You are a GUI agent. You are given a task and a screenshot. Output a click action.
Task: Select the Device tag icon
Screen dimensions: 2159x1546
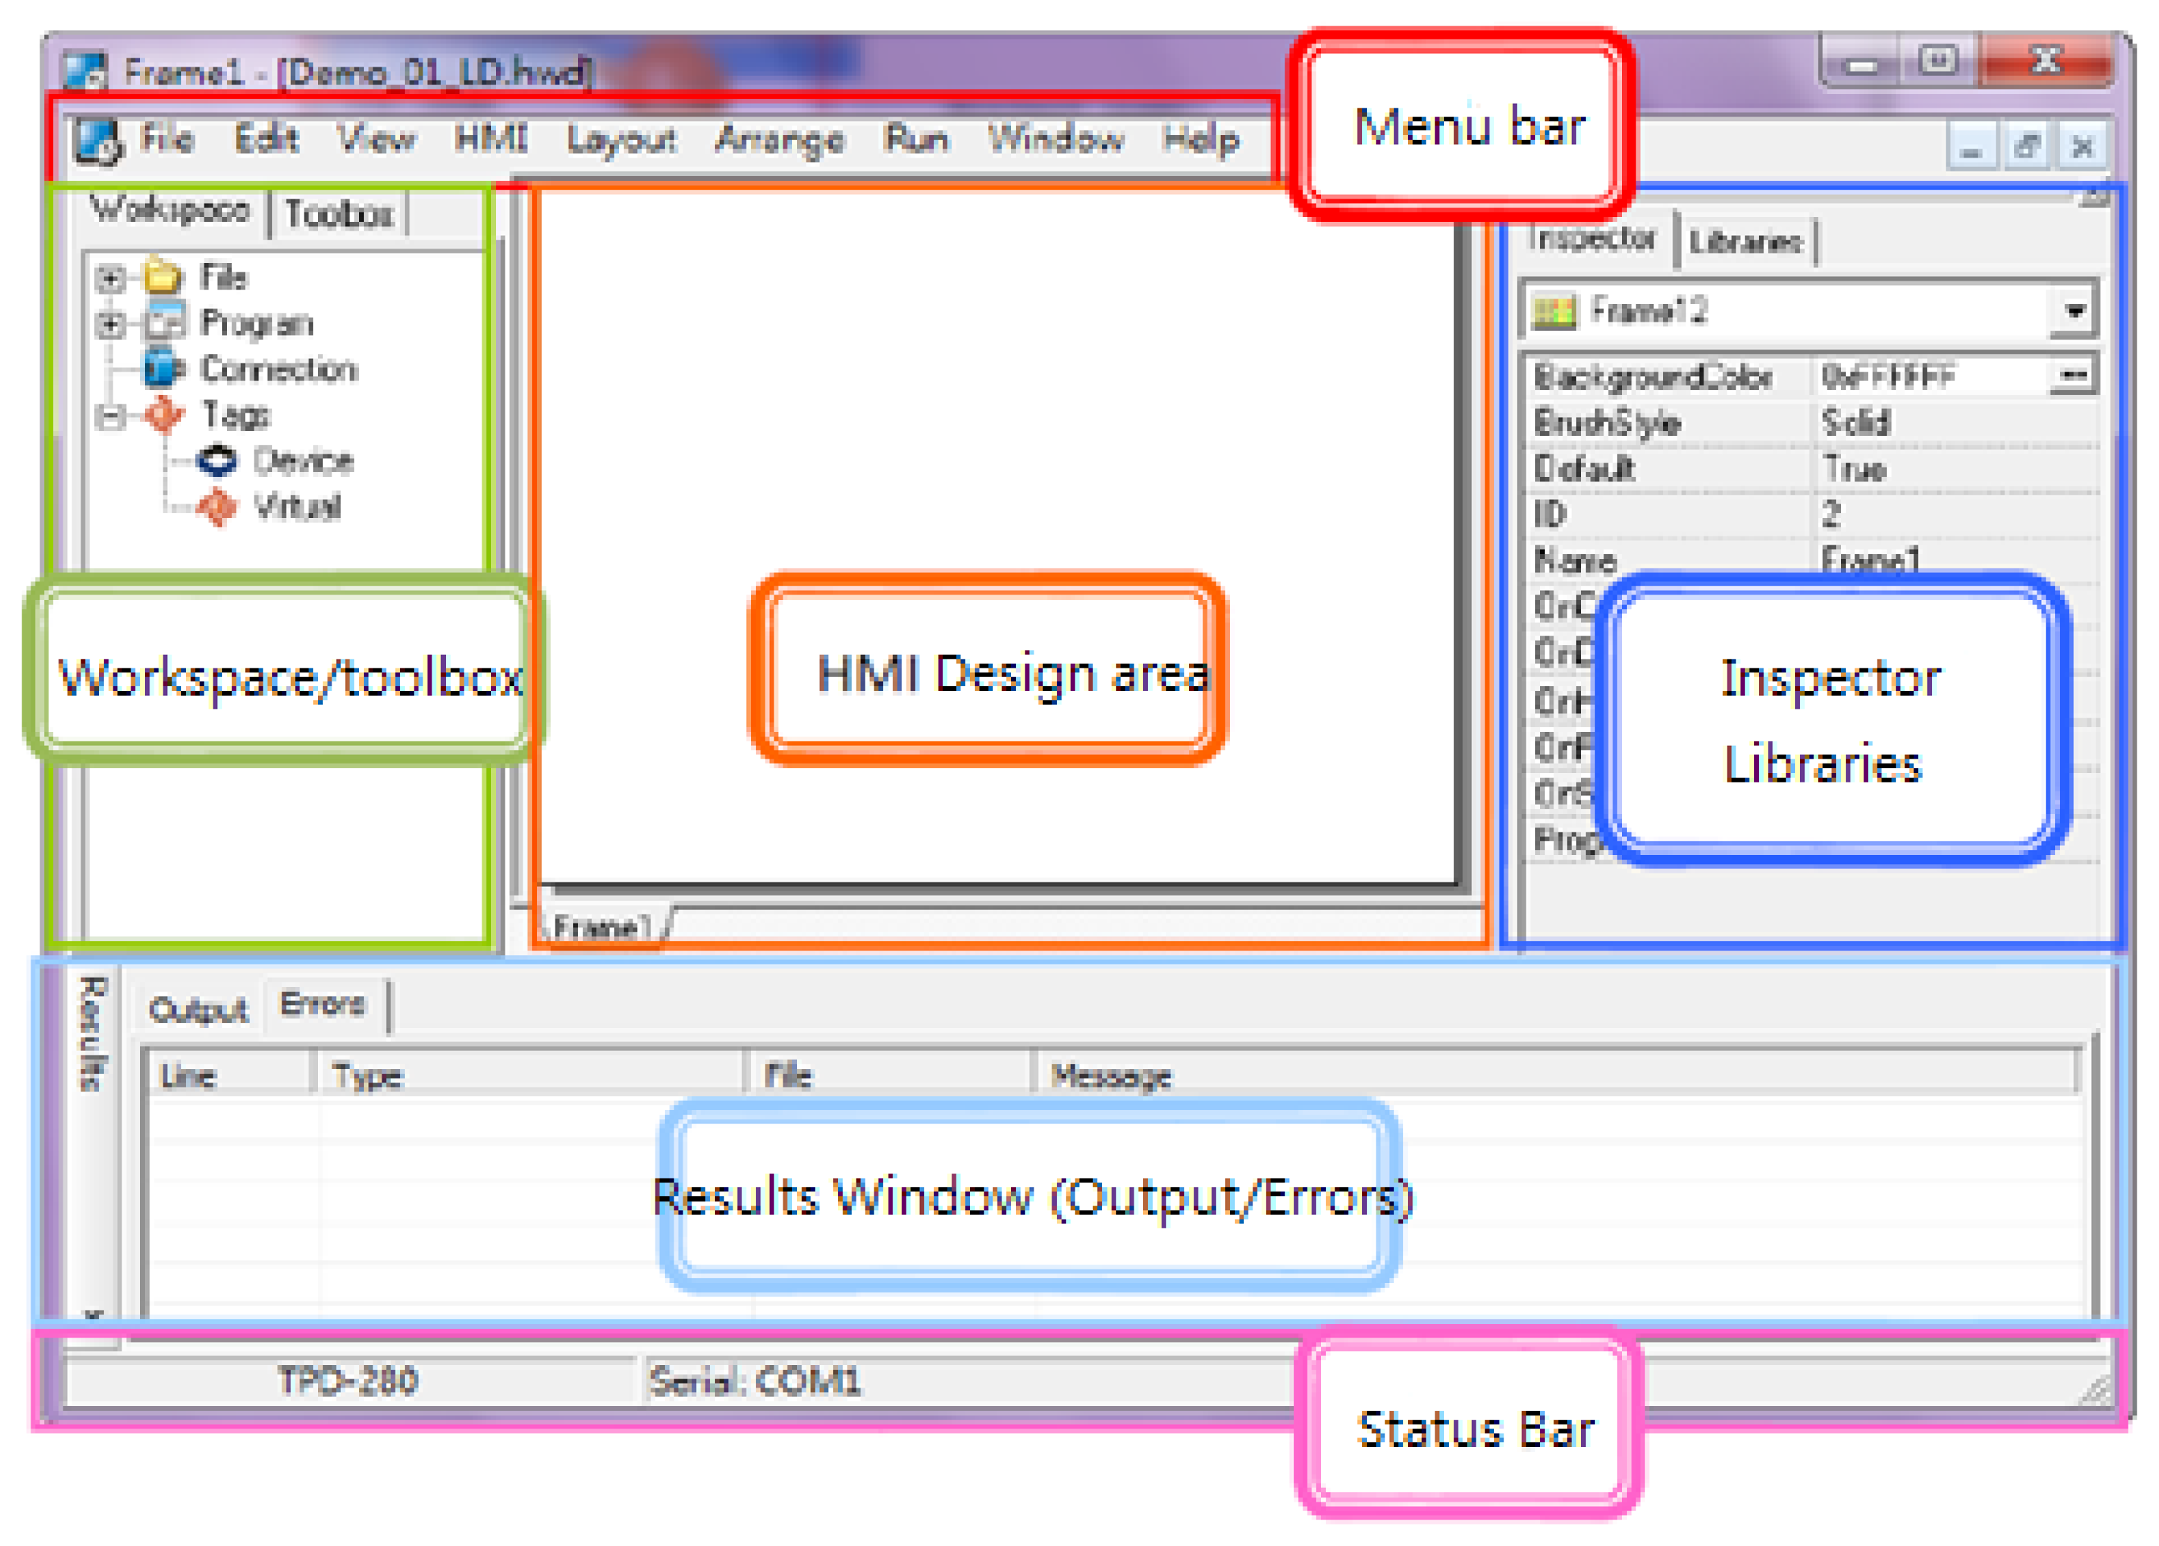pos(216,461)
